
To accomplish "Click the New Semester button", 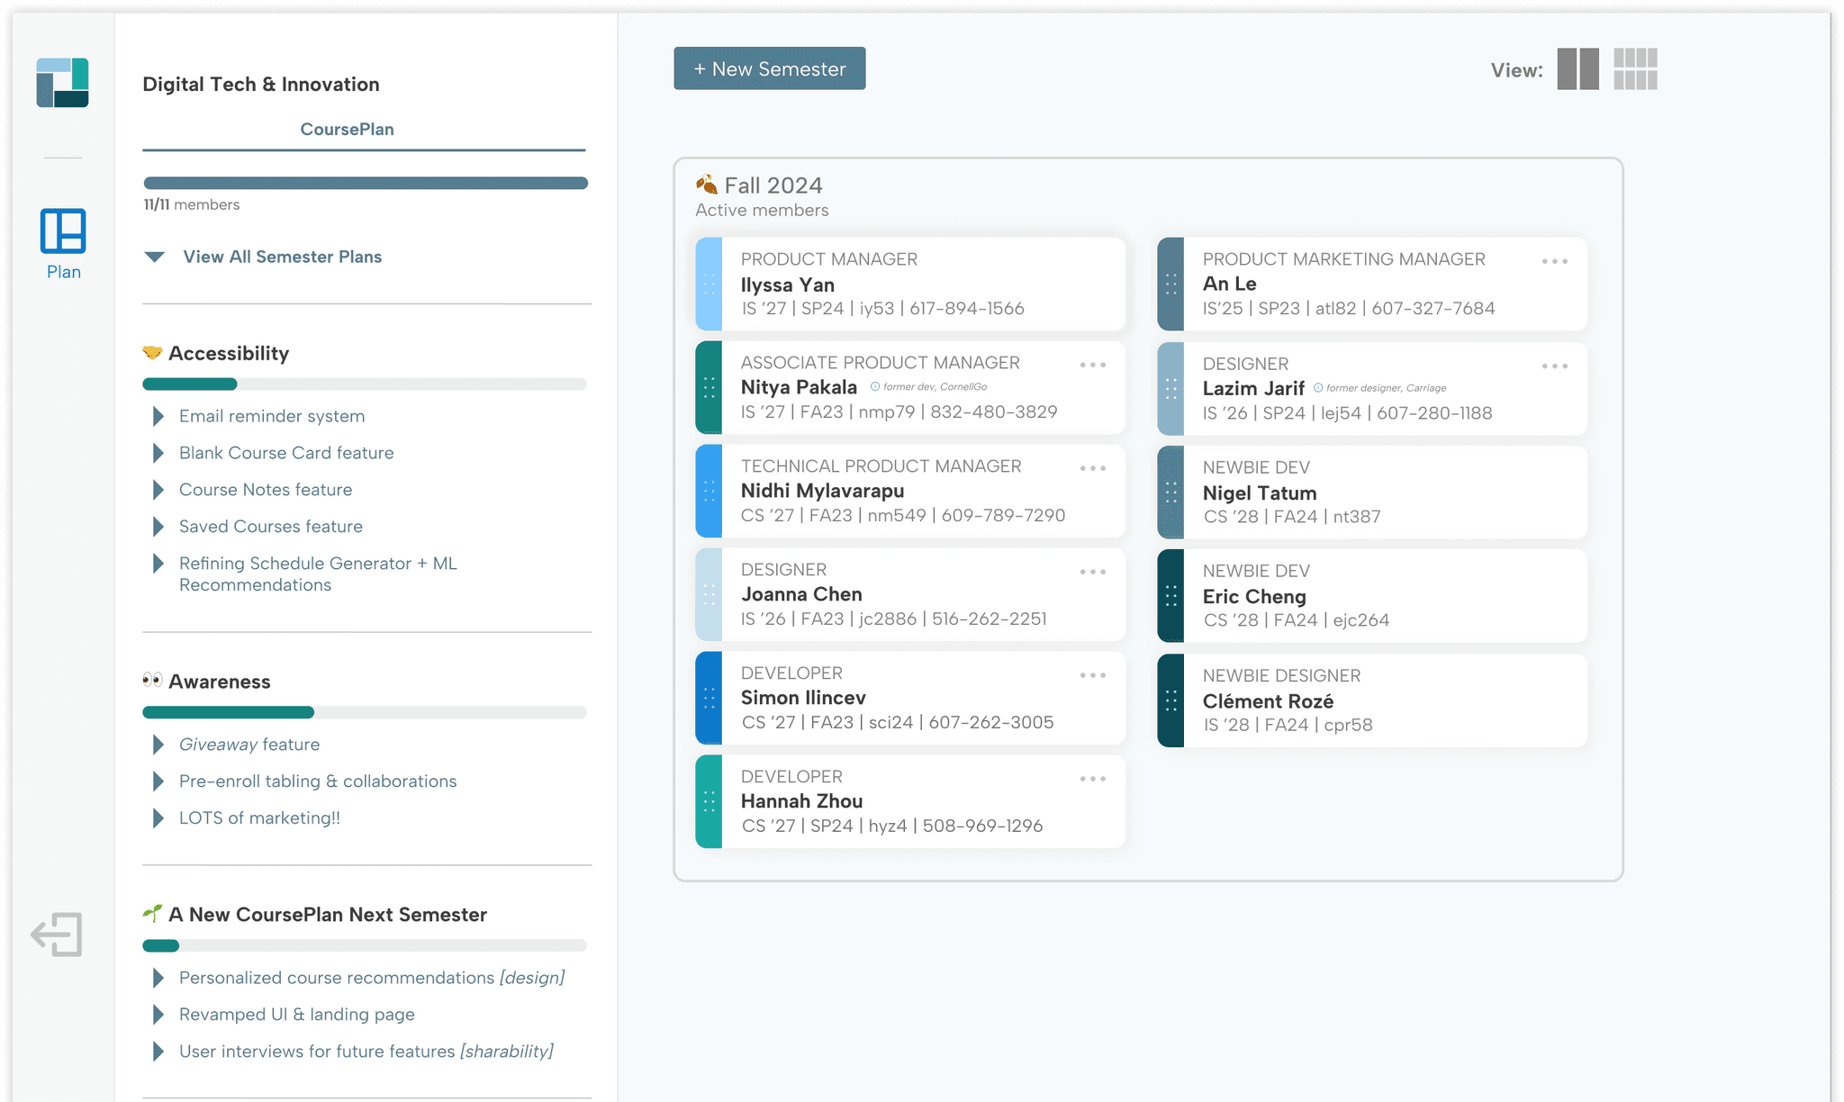I will tap(769, 69).
